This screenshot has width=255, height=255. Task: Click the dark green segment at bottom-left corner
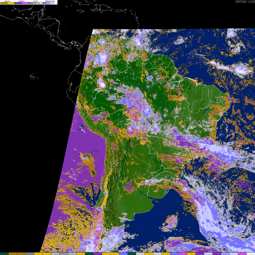point(4,254)
